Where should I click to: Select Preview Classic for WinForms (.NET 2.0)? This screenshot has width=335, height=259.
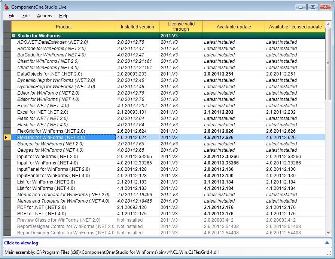click(x=59, y=220)
